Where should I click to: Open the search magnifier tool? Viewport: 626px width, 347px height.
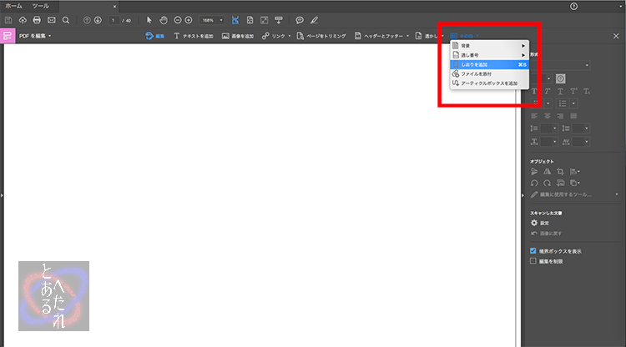click(x=65, y=19)
